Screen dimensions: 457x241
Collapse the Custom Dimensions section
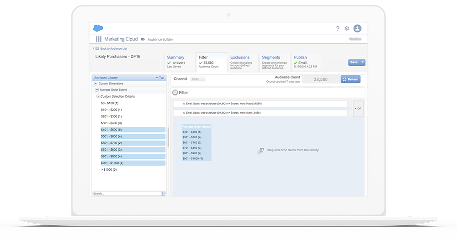click(96, 84)
